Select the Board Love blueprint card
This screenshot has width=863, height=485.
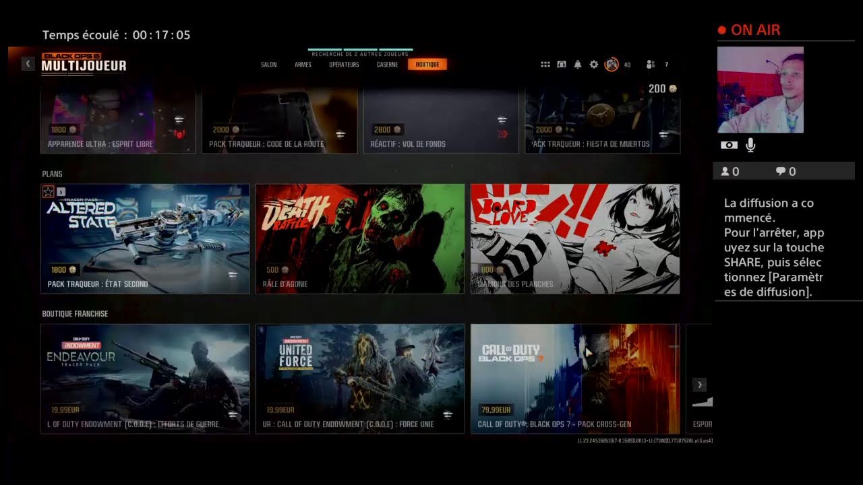click(x=575, y=238)
